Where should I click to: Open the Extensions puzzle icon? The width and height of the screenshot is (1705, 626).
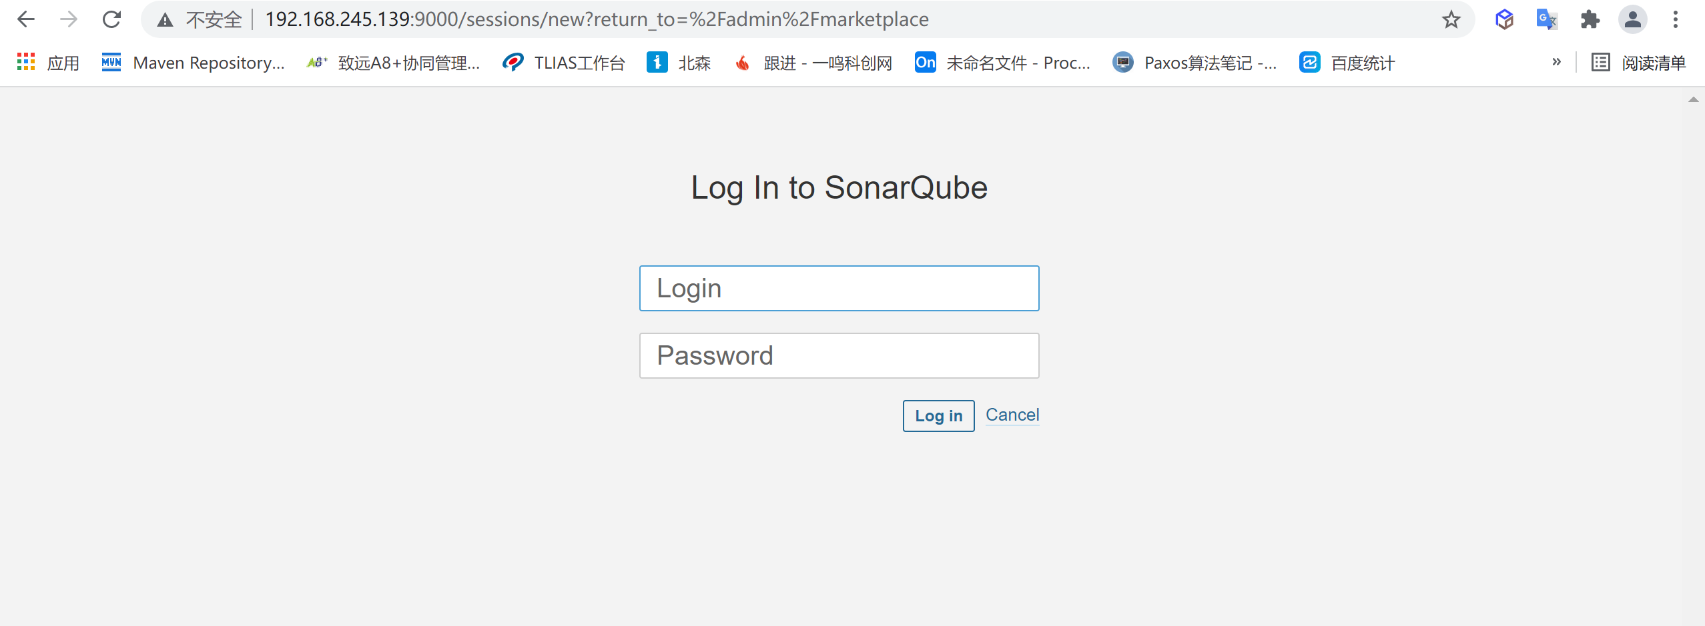[x=1590, y=19]
